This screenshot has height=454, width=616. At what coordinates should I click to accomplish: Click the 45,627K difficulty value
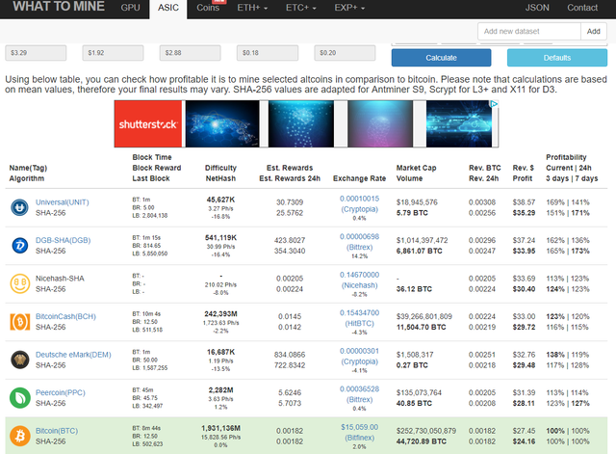[x=220, y=200]
